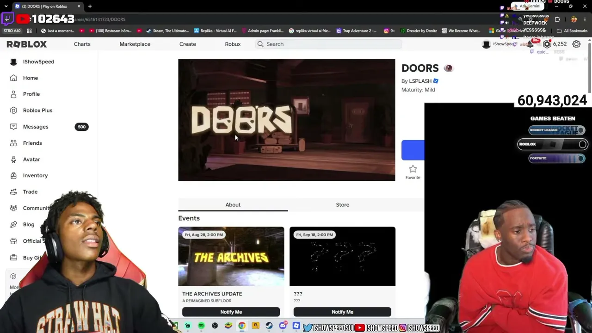Open the Dreader by Donitz bookmark
Image resolution: width=592 pixels, height=333 pixels.
pos(419,31)
